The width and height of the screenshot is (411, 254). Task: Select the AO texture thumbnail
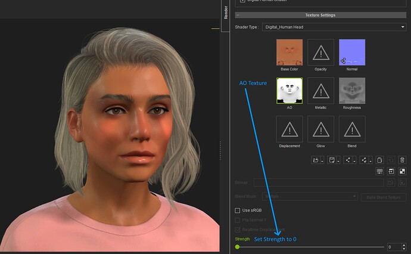(289, 91)
